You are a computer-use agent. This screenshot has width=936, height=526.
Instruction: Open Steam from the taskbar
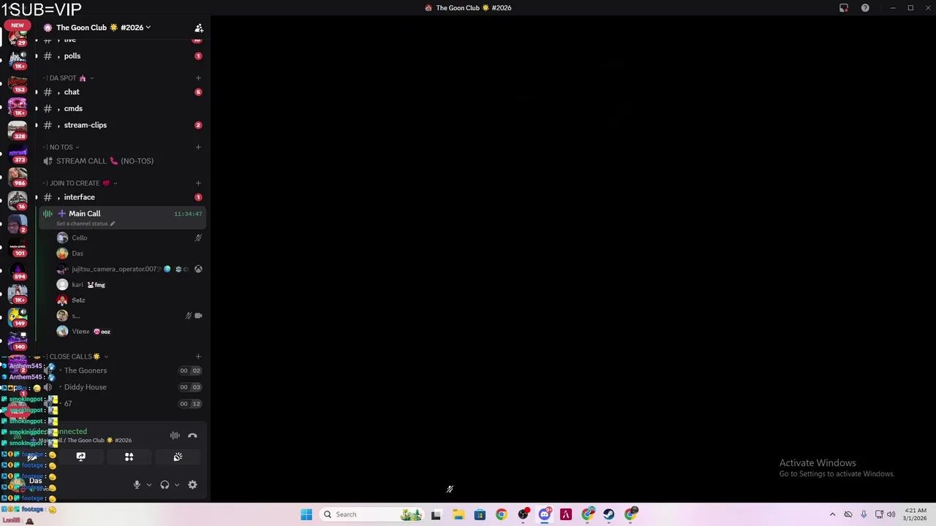pos(608,514)
